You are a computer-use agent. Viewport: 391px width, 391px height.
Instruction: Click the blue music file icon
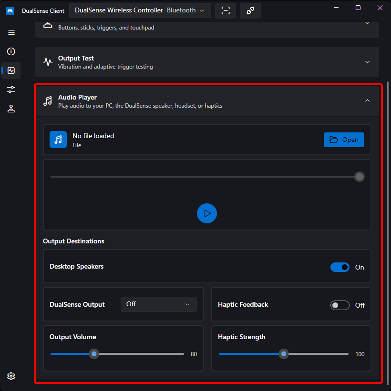(58, 140)
